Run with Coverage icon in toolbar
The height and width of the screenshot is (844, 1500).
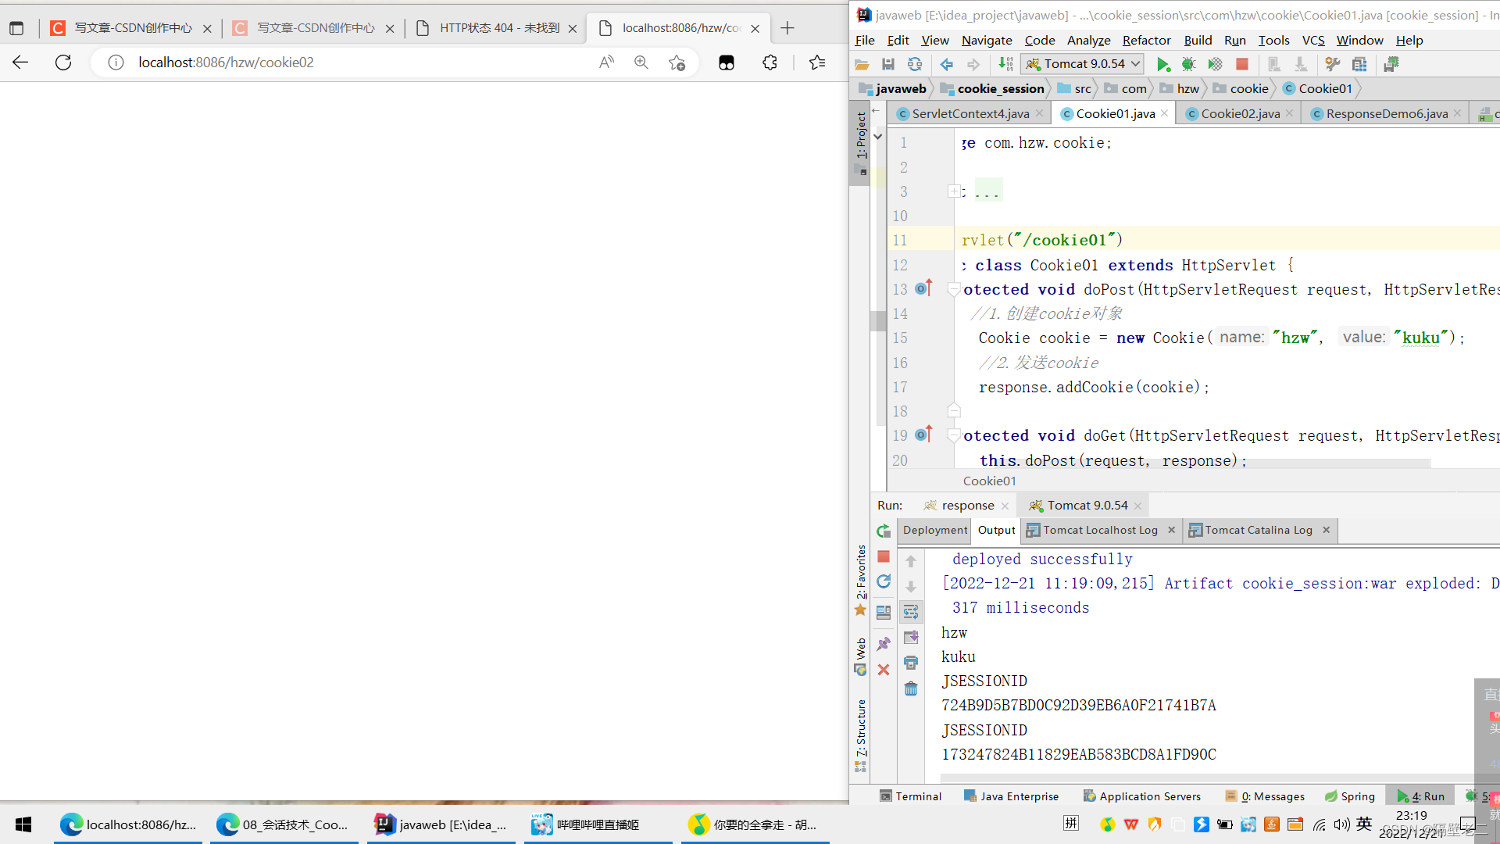tap(1215, 64)
